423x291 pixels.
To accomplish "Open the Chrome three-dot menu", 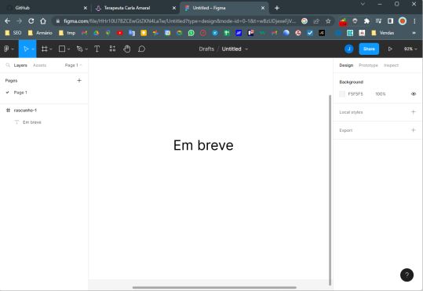I will (x=414, y=21).
